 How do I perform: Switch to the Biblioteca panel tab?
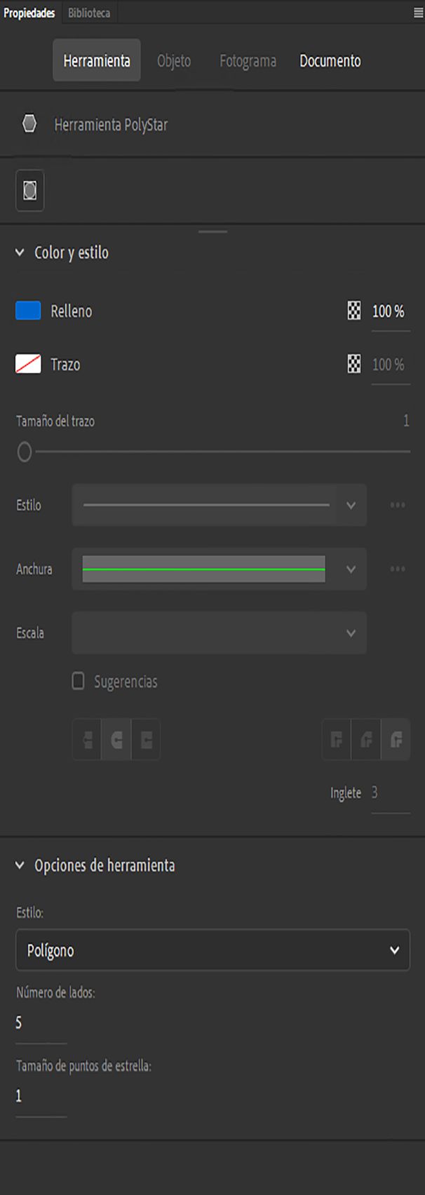pos(89,13)
